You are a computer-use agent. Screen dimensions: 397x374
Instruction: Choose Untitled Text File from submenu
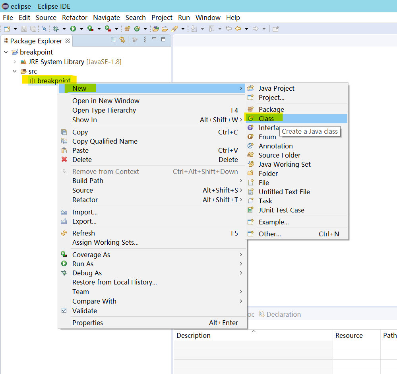click(296, 192)
